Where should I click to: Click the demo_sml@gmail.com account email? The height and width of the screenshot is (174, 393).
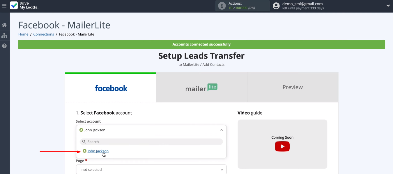[302, 4]
